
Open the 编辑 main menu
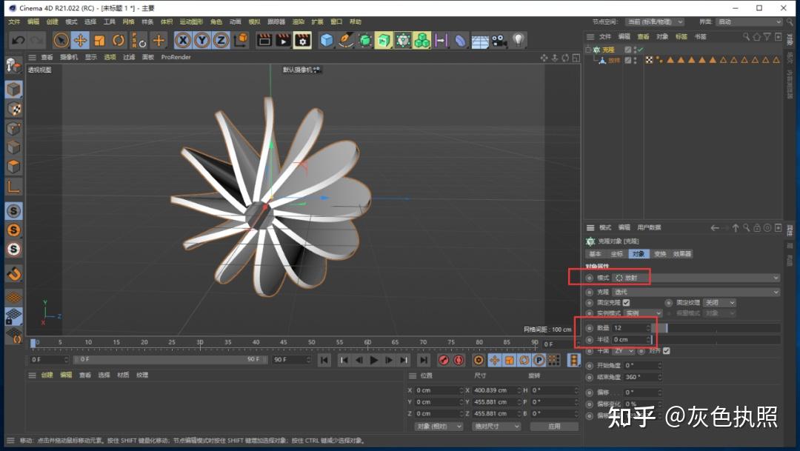coord(33,21)
